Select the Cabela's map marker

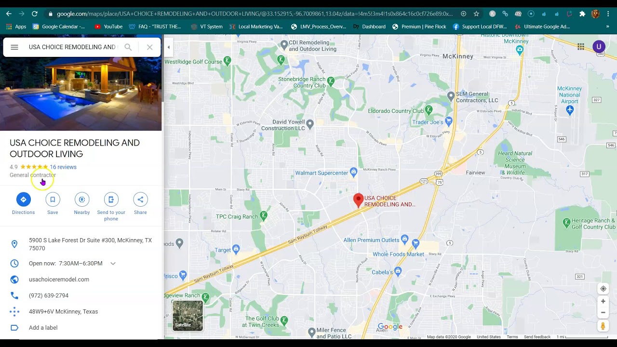pos(398,271)
